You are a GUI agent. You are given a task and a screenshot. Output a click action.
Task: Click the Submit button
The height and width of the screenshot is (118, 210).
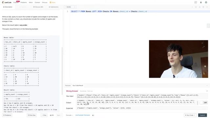tap(202, 115)
